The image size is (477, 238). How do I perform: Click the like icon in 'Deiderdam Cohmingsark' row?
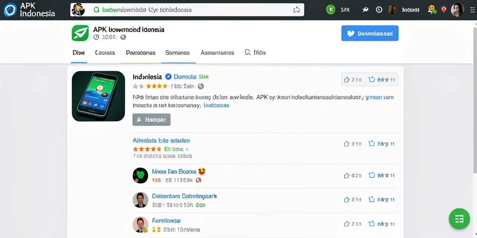point(347,199)
